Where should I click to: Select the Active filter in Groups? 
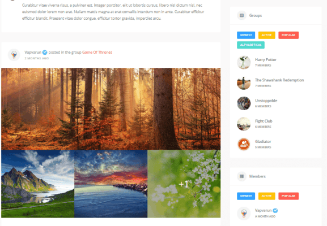[267, 35]
